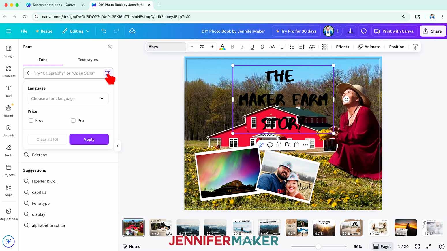The height and width of the screenshot is (251, 447).
Task: Open the Tools sidebar panel
Action: tap(9, 151)
